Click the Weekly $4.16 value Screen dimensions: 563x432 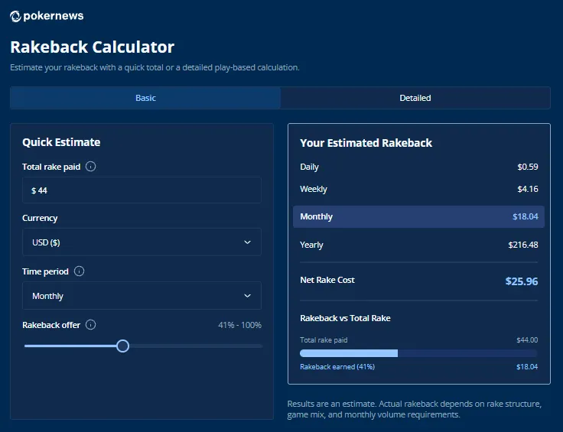point(528,189)
